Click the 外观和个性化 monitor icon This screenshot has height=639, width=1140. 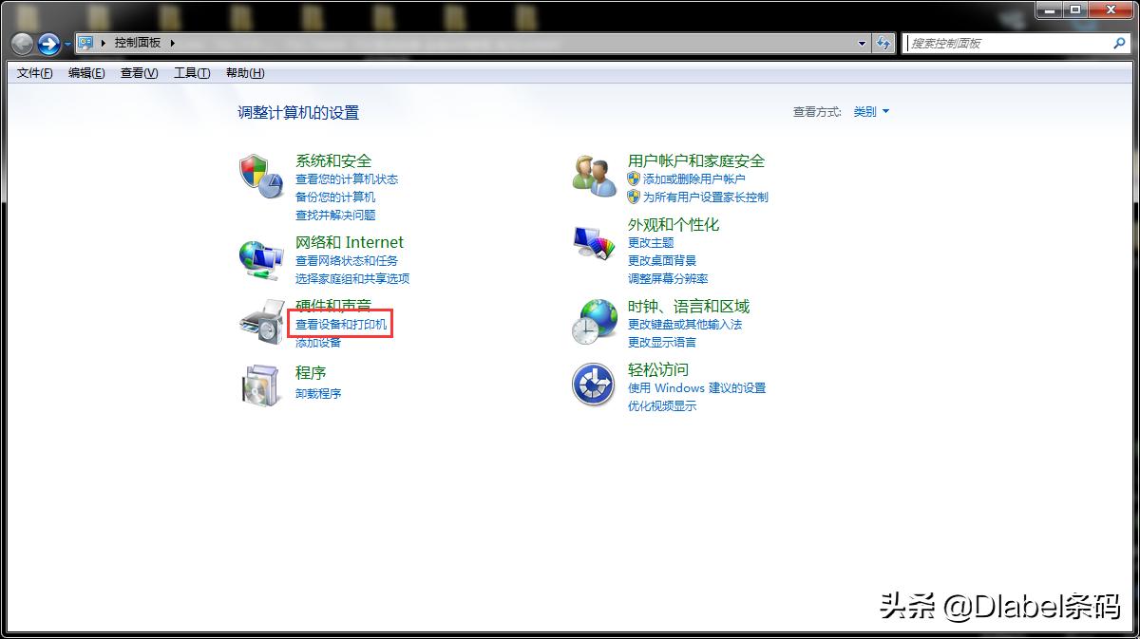pos(592,242)
